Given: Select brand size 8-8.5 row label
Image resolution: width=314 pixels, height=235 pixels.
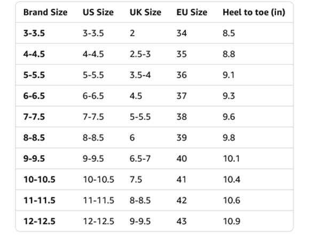Looking at the screenshot, I should [34, 137].
